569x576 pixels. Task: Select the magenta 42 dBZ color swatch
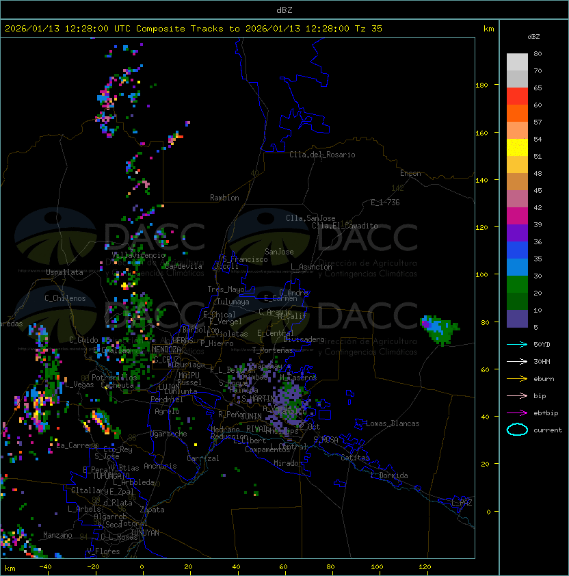click(517, 215)
